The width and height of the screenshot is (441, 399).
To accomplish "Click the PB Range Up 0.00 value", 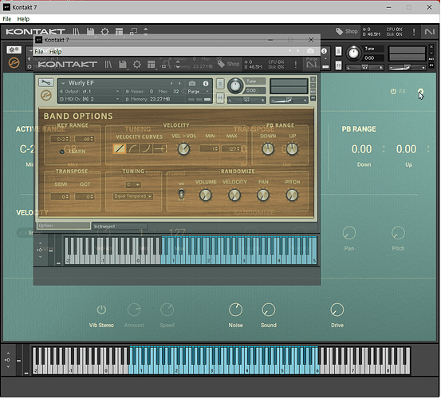I will 406,149.
